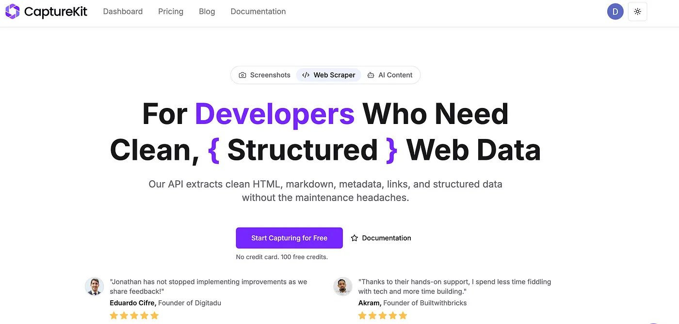The image size is (679, 324).
Task: Click the text 'No credit card. 100 free credits.'
Action: [x=282, y=257]
